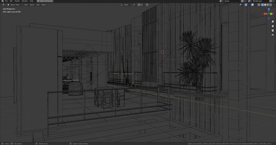Click the Back to Previous button
Viewport: 276px width, 145px height.
coord(45,1)
